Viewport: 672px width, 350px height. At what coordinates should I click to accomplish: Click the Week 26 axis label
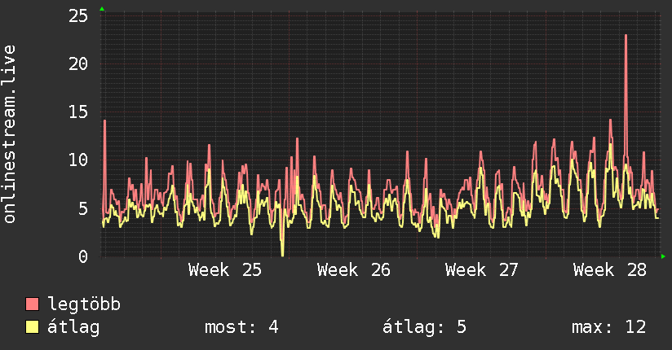pos(354,270)
